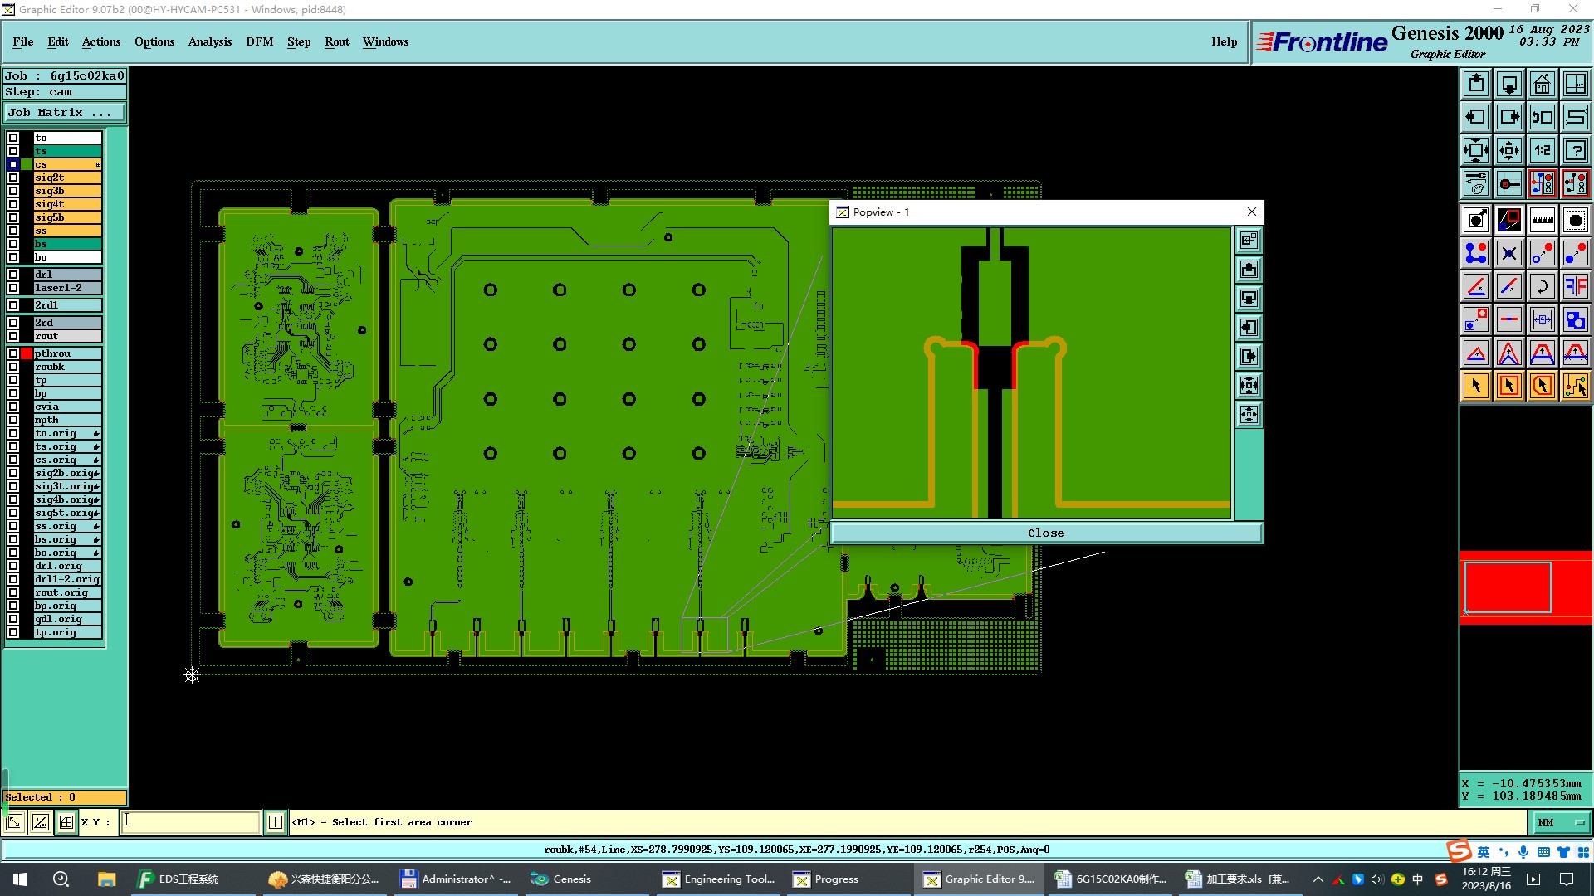Toggle the rout layer checkbox
This screenshot has width=1594, height=896.
(x=13, y=336)
